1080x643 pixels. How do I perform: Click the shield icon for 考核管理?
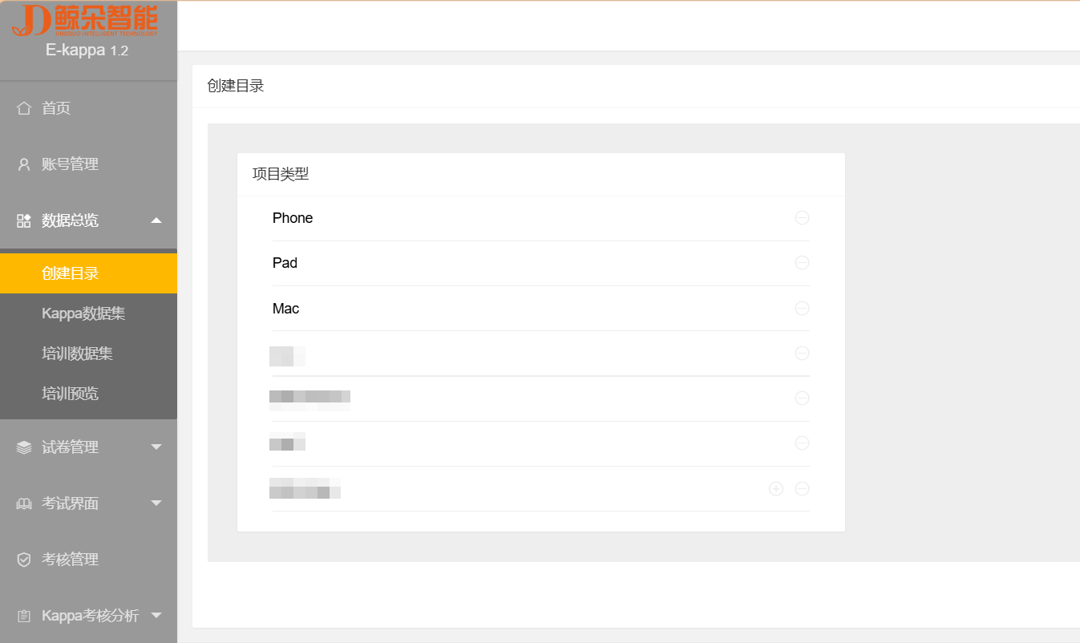24,560
